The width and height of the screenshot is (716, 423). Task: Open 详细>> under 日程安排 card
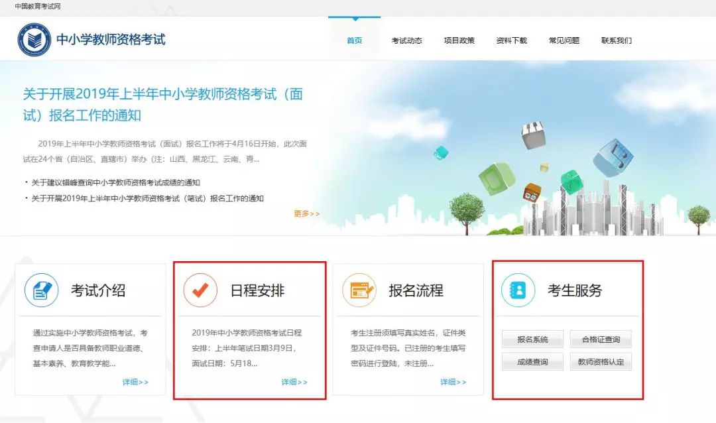(294, 382)
